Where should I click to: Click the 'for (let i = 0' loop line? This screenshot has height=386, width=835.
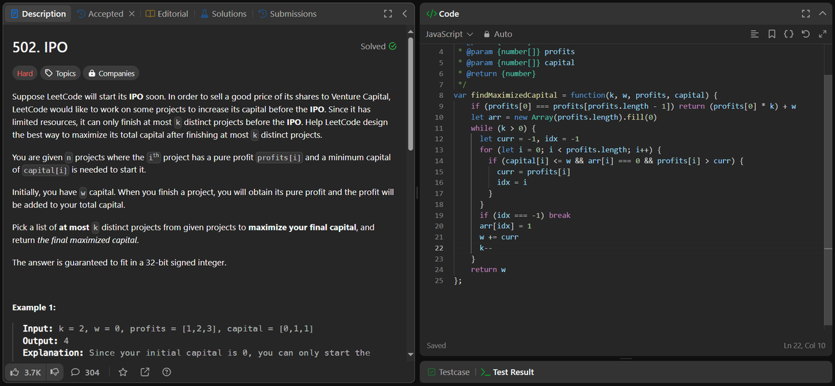570,150
